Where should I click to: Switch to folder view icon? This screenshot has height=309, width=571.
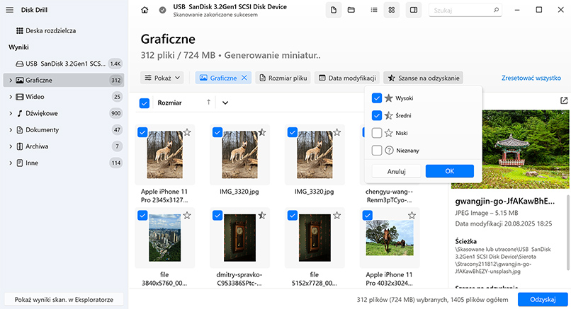click(x=351, y=10)
